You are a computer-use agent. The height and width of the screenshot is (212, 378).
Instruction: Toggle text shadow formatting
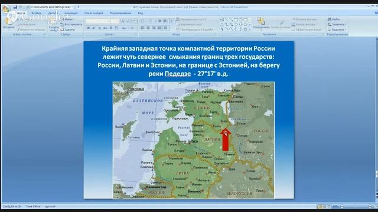coord(111,28)
